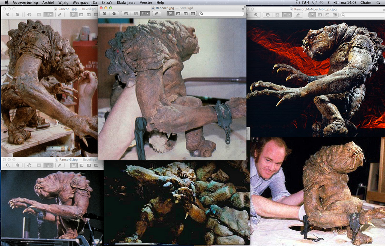385x246 pixels.
Task: Open the Apple menu
Action: click(6, 3)
